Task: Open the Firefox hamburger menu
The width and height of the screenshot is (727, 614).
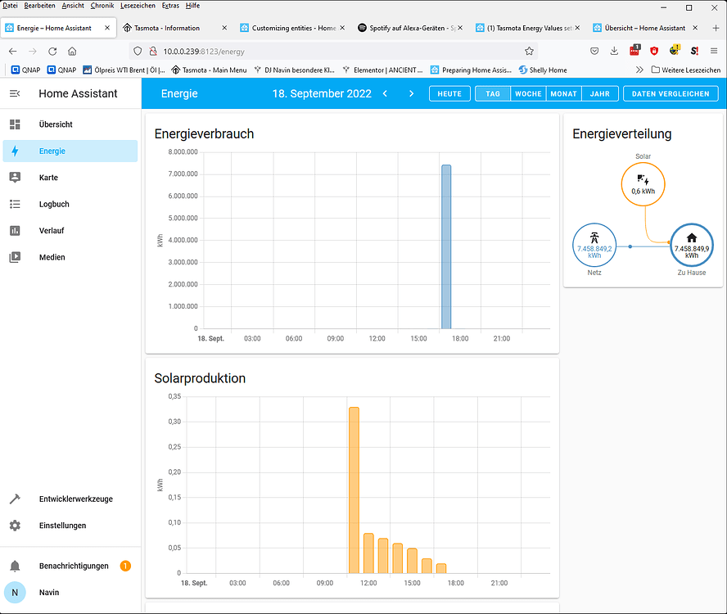Action: point(714,51)
